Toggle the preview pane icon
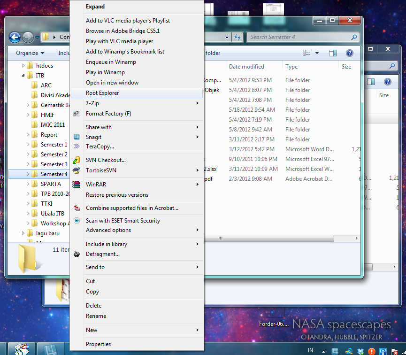This screenshot has height=355, width=406. (x=332, y=53)
